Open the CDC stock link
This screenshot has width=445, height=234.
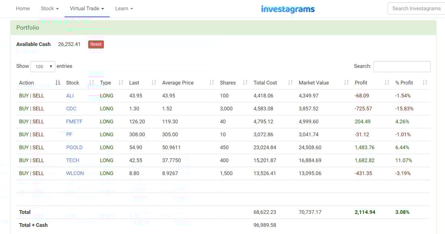point(71,108)
